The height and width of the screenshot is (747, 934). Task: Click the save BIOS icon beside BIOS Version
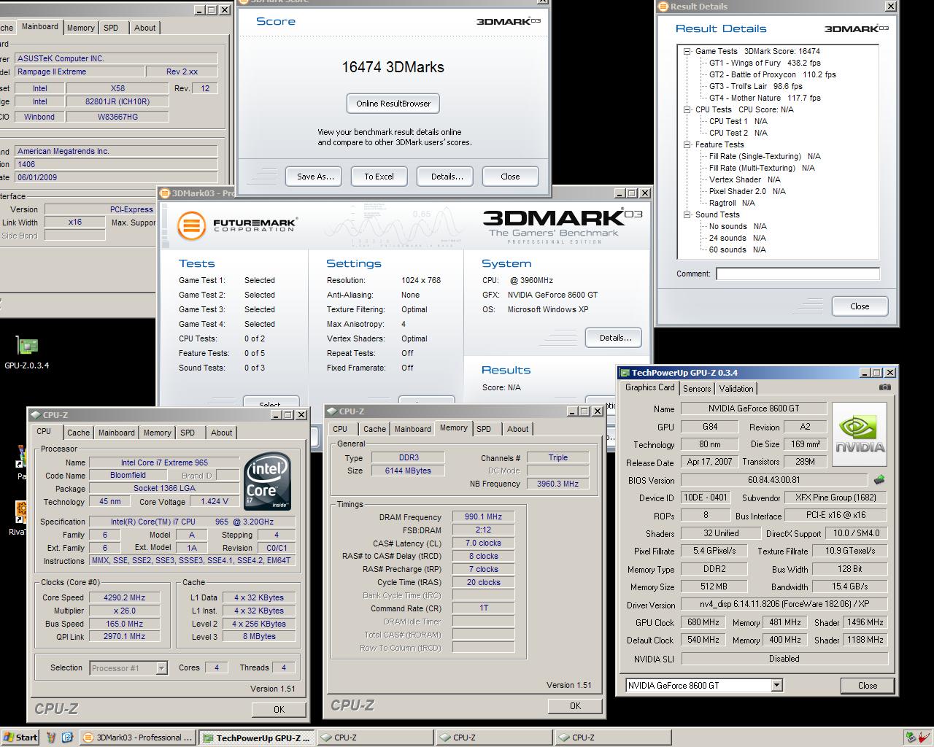point(879,480)
